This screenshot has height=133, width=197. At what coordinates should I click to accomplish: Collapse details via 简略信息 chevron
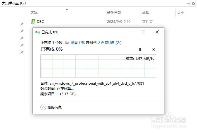[x=43, y=108]
